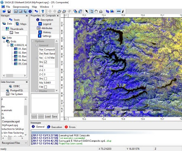Toggle the North Arrow toolbar icon

pyautogui.click(x=123, y=11)
